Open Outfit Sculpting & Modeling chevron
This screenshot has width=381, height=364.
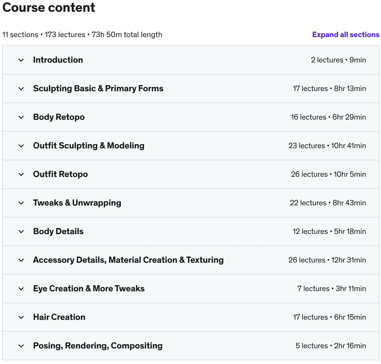tap(21, 146)
